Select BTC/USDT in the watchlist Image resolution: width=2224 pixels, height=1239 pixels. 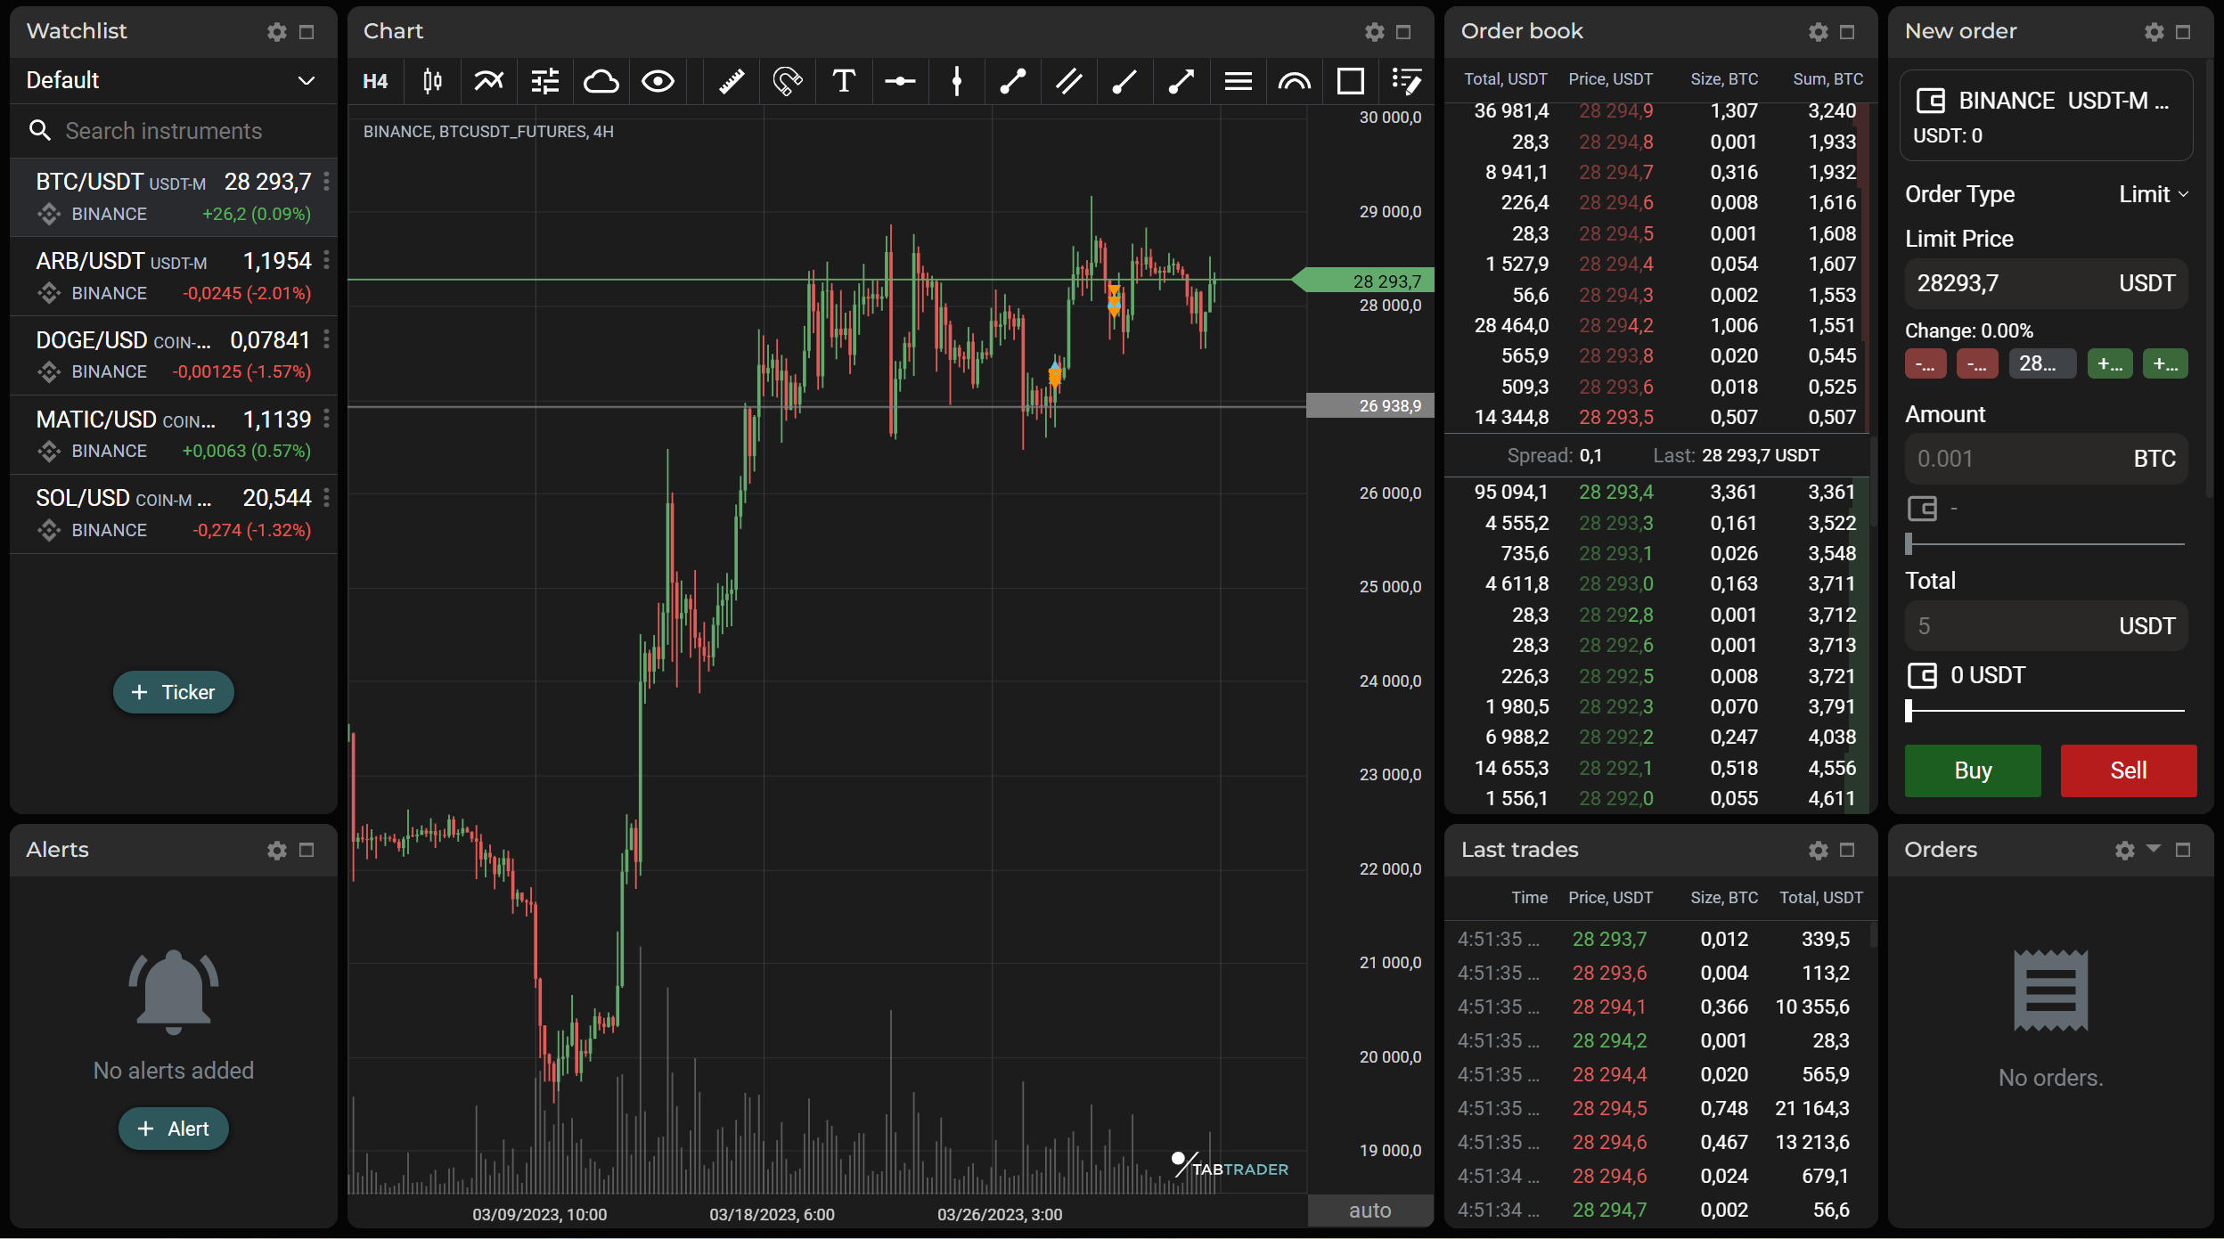click(x=173, y=198)
